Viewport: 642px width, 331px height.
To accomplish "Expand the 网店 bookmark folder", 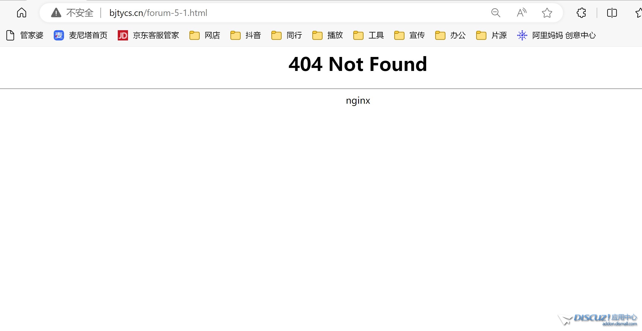I will tap(205, 35).
